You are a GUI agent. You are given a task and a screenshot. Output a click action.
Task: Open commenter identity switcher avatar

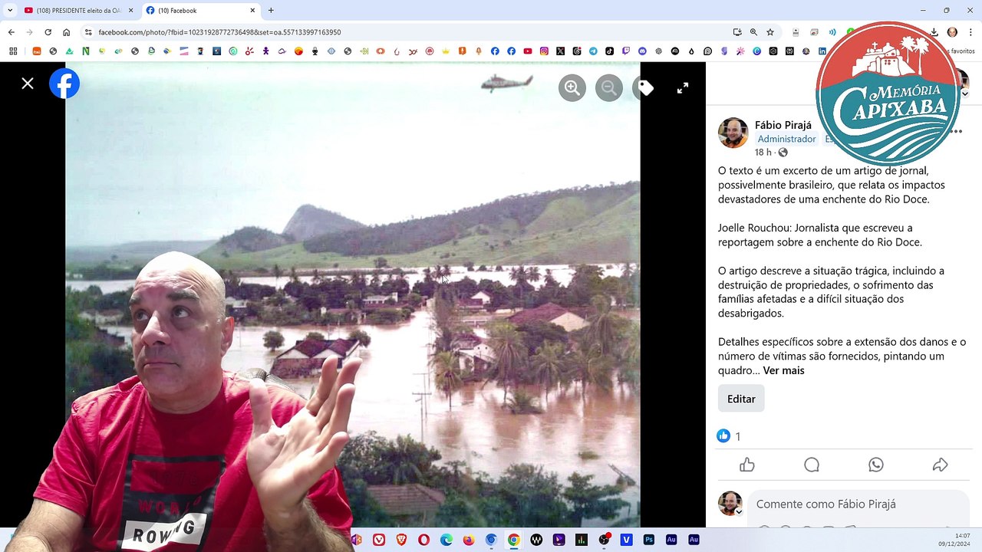[x=730, y=504]
